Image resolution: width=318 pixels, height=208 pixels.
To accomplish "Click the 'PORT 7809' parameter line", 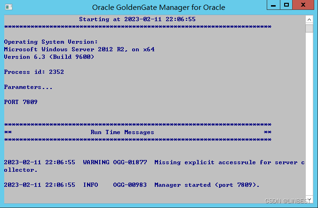I will (21, 102).
